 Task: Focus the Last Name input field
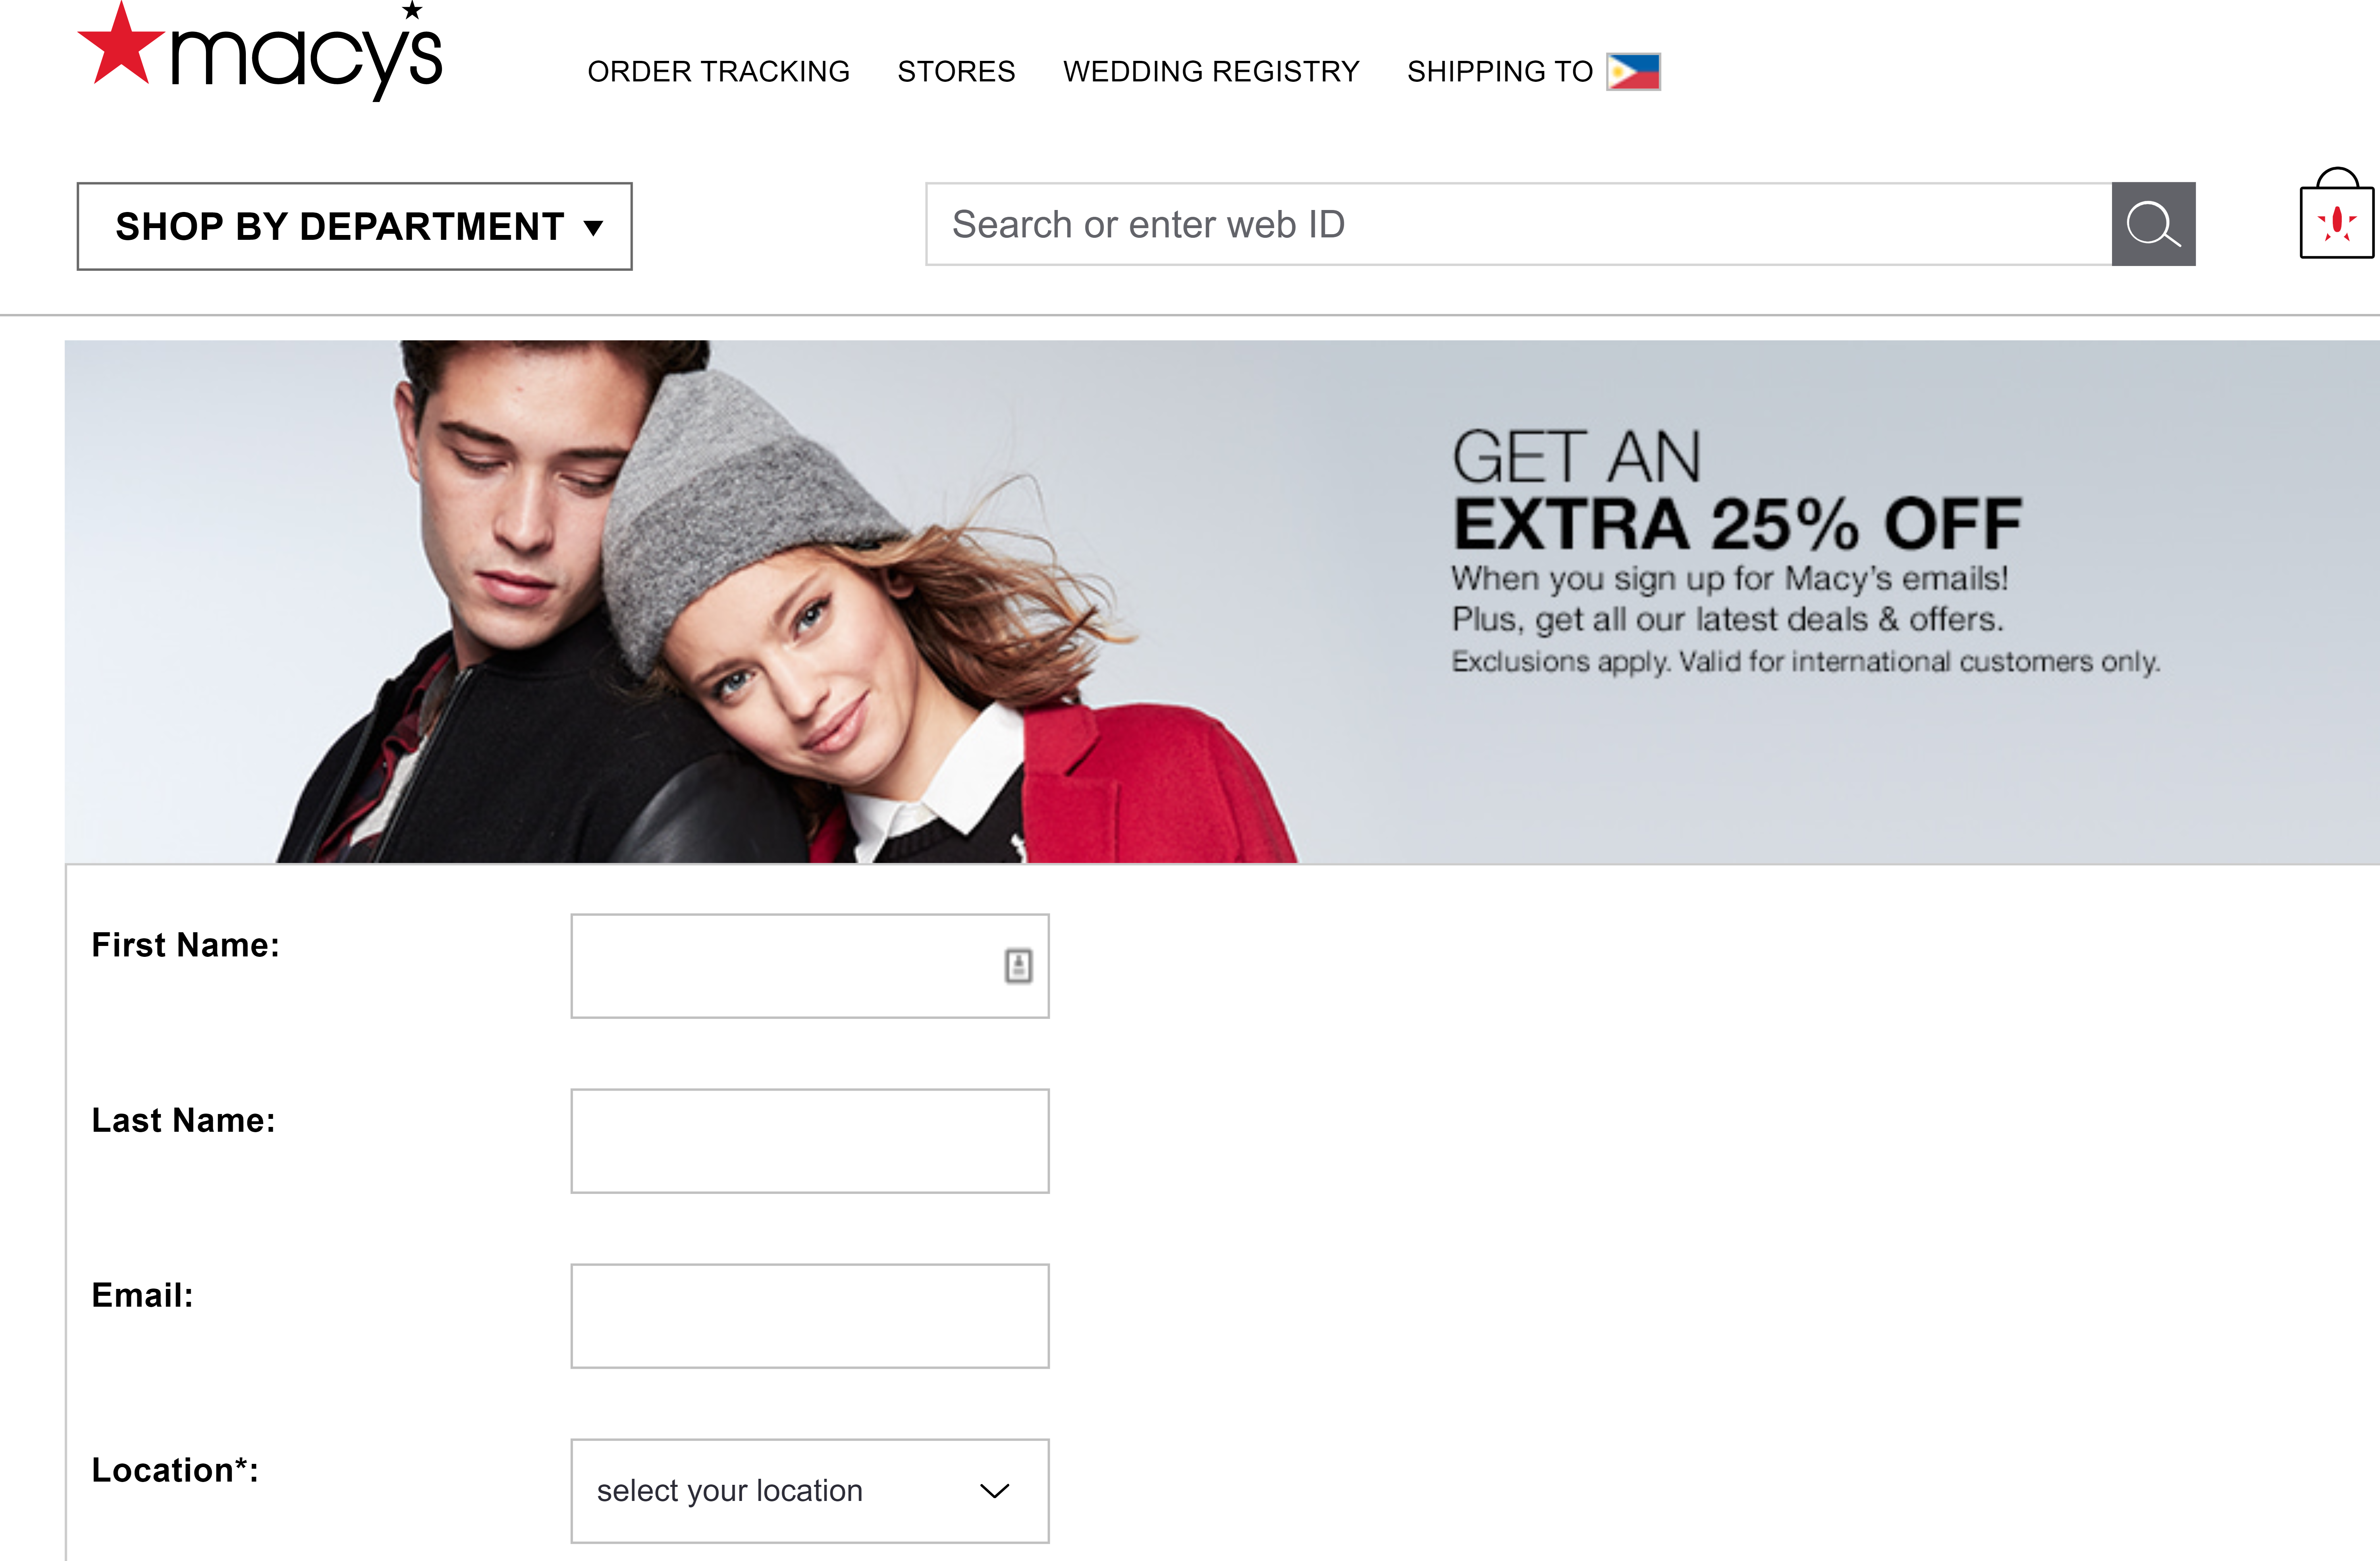tap(810, 1141)
